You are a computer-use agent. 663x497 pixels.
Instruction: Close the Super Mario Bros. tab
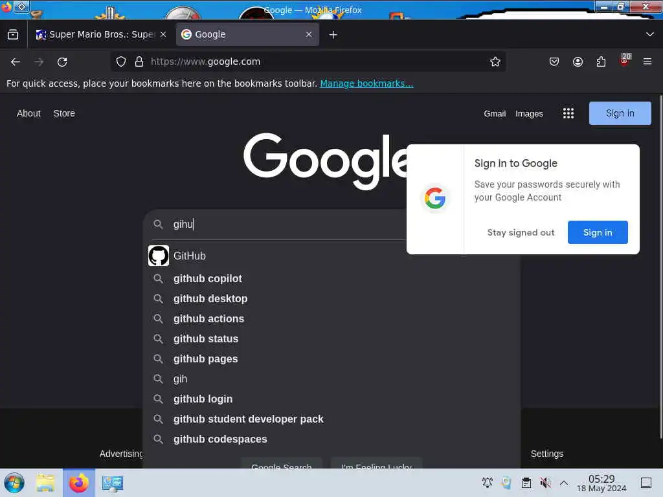(163, 35)
